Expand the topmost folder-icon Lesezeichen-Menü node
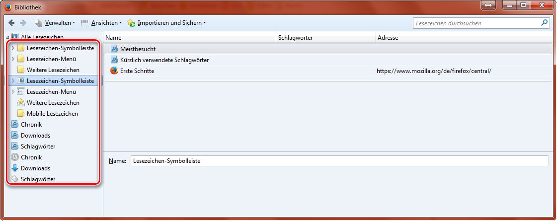 [x=13, y=59]
